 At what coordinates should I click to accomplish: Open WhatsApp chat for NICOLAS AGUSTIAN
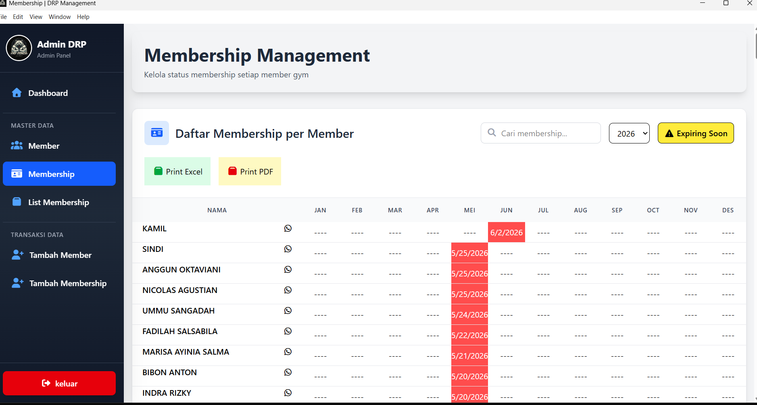click(288, 290)
